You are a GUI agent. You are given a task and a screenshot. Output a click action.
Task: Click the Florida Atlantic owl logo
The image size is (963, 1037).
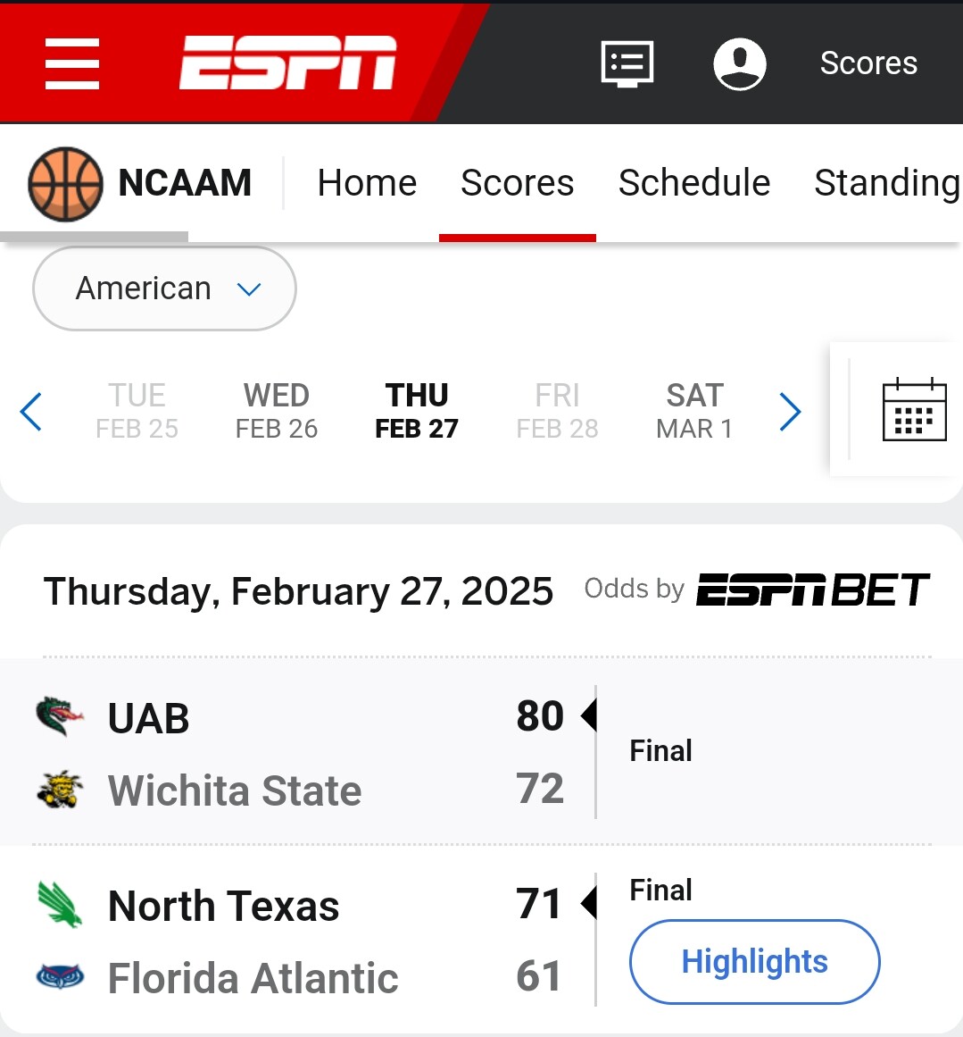(x=60, y=977)
